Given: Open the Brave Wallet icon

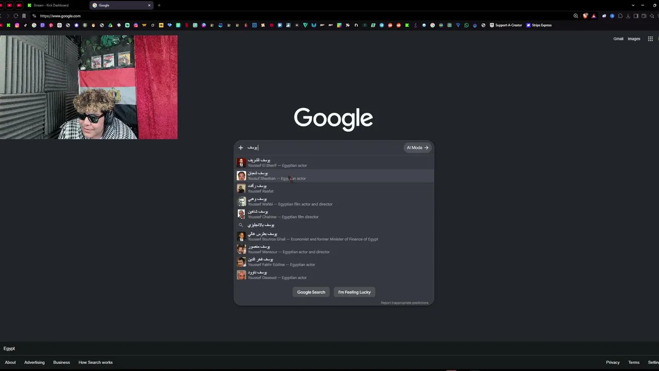Looking at the screenshot, I should point(644,16).
